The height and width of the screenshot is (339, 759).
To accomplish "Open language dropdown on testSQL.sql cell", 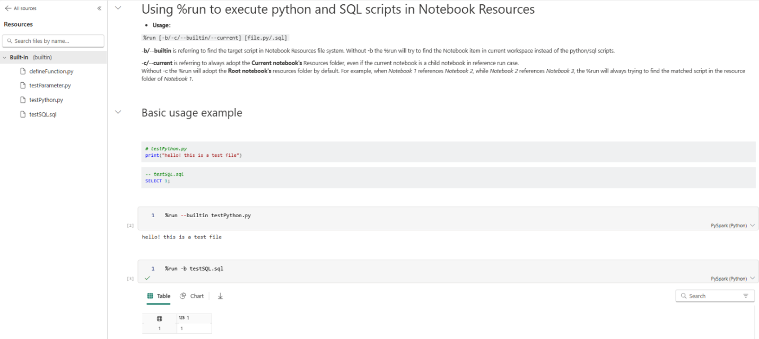I will click(732, 279).
